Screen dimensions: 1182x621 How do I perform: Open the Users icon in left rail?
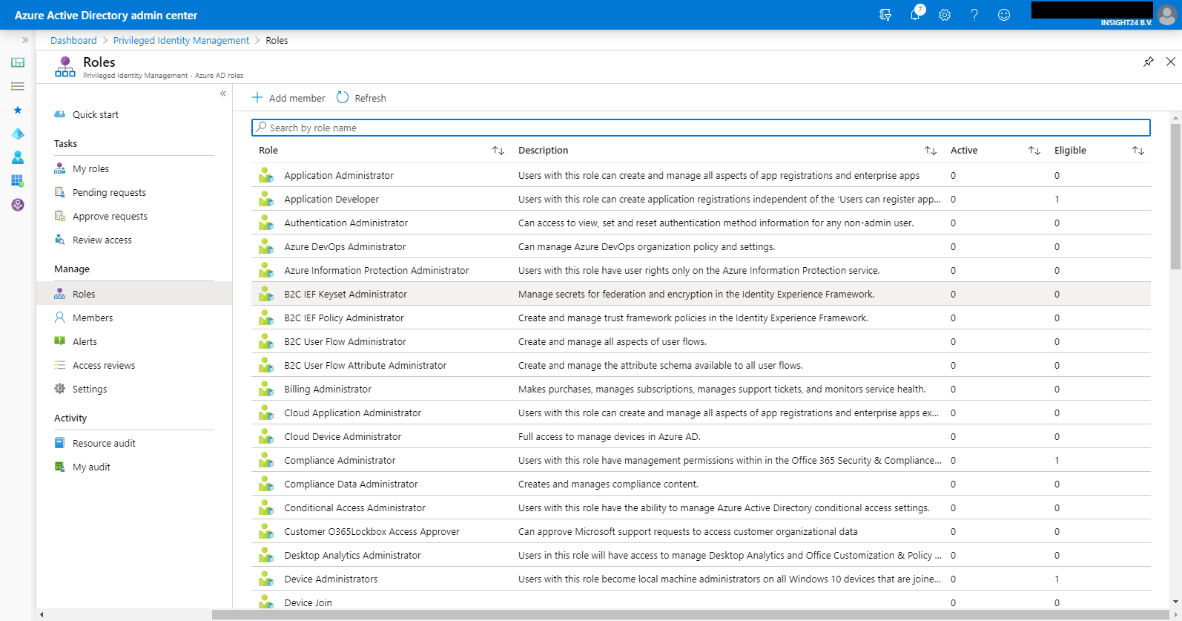pos(18,157)
